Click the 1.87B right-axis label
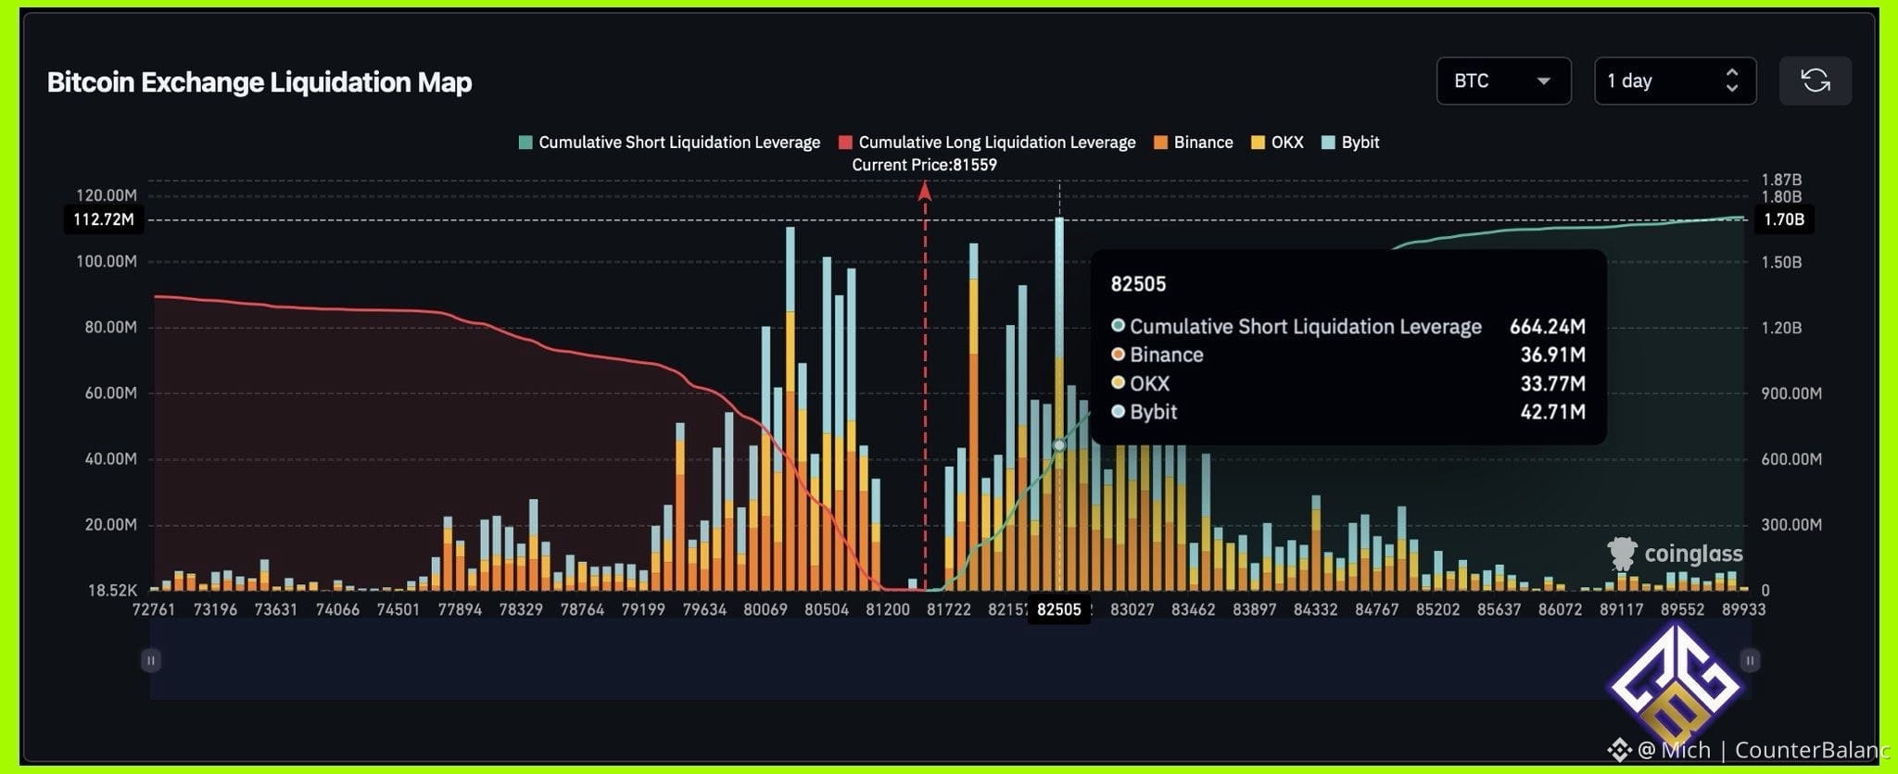 pos(1781,180)
